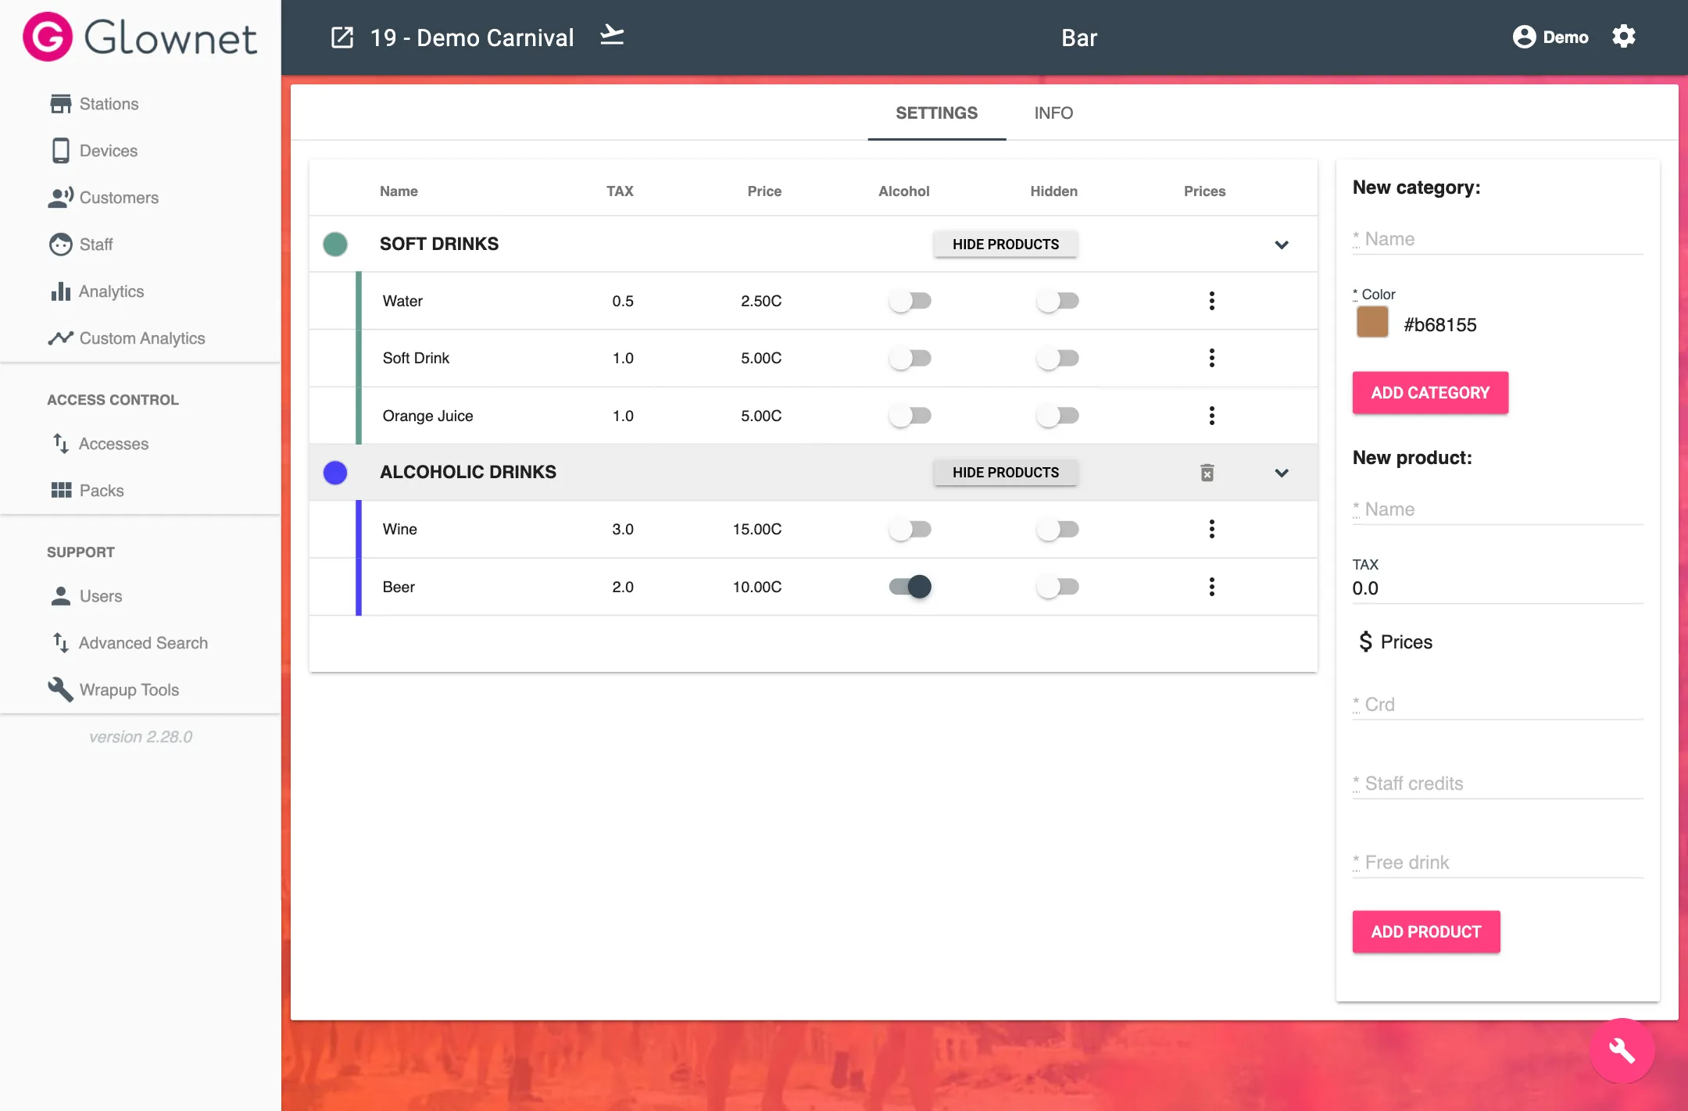Switch to the Info tab
The height and width of the screenshot is (1111, 1688).
coord(1053,113)
